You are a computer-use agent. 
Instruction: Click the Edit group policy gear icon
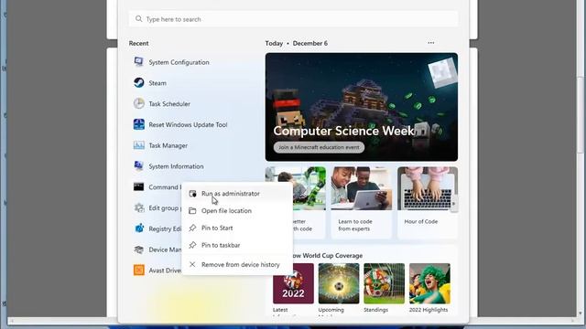[x=138, y=207]
